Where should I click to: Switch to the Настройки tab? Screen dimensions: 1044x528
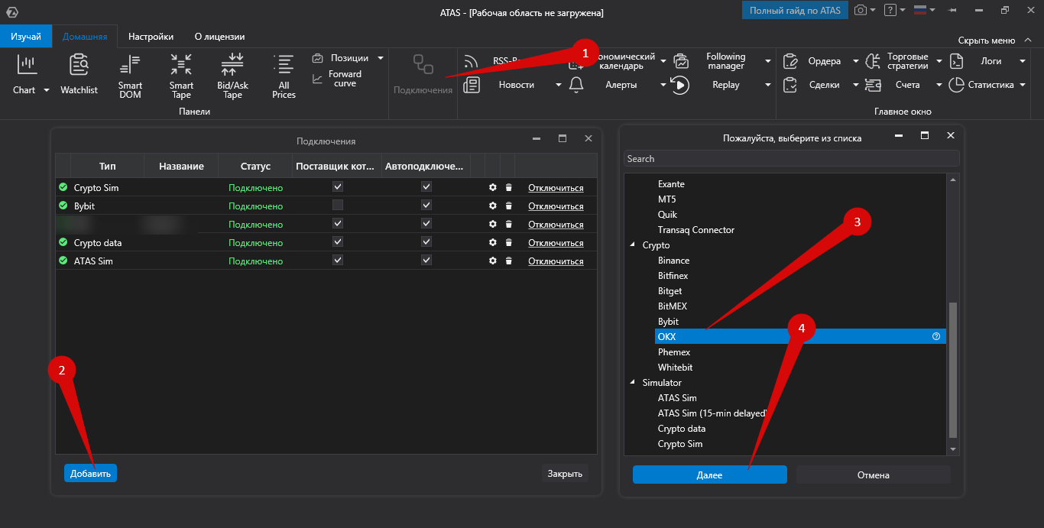pos(151,37)
